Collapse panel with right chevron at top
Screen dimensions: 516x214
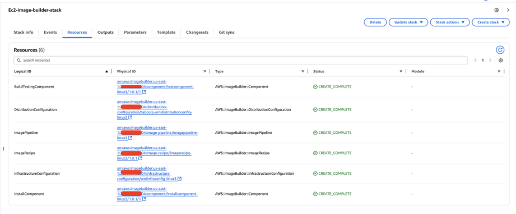tap(508, 10)
